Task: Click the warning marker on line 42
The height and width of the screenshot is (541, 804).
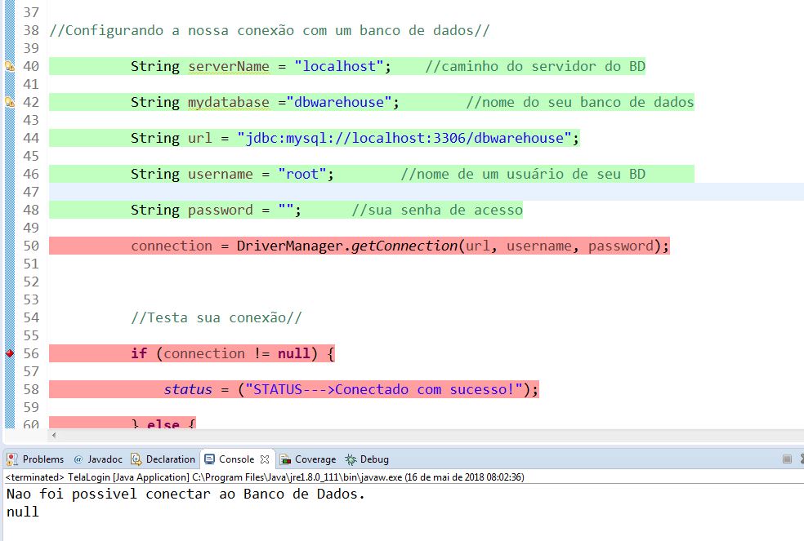Action: click(x=9, y=102)
